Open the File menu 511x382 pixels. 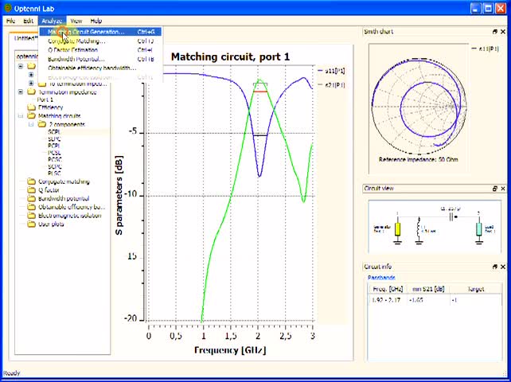coord(11,21)
